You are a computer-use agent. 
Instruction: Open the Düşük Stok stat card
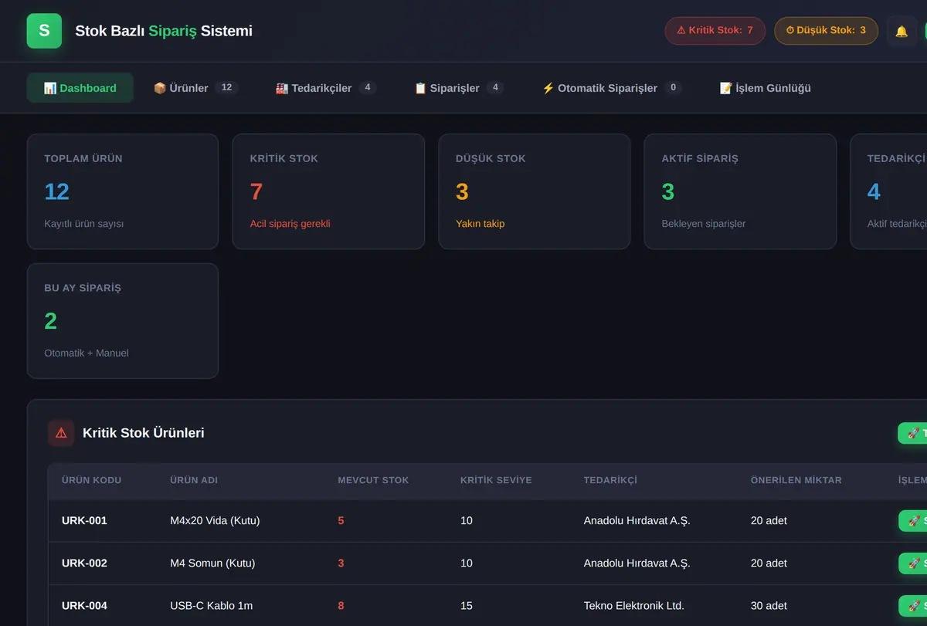pos(535,191)
